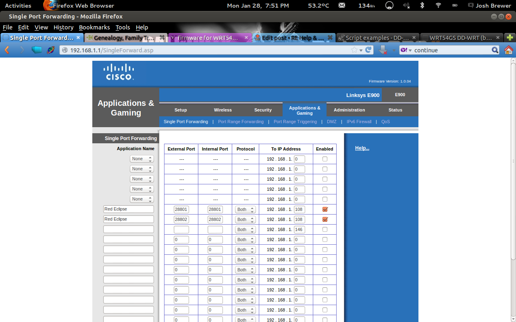
Task: Open a new tab with plus button
Action: 510,37
